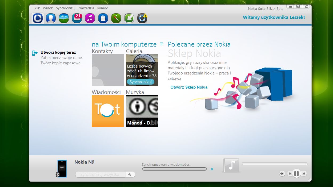This screenshot has height=187, width=333.
Task: Open the support lifebuoy warning icon
Action: pos(142,18)
